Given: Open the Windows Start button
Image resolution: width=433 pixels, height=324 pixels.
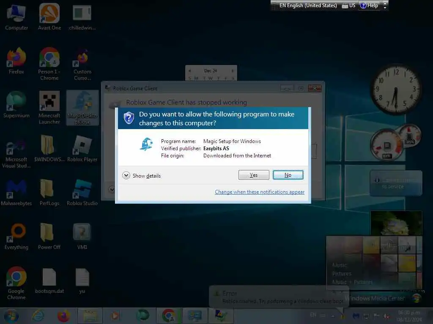Looking at the screenshot, I should pos(11,316).
